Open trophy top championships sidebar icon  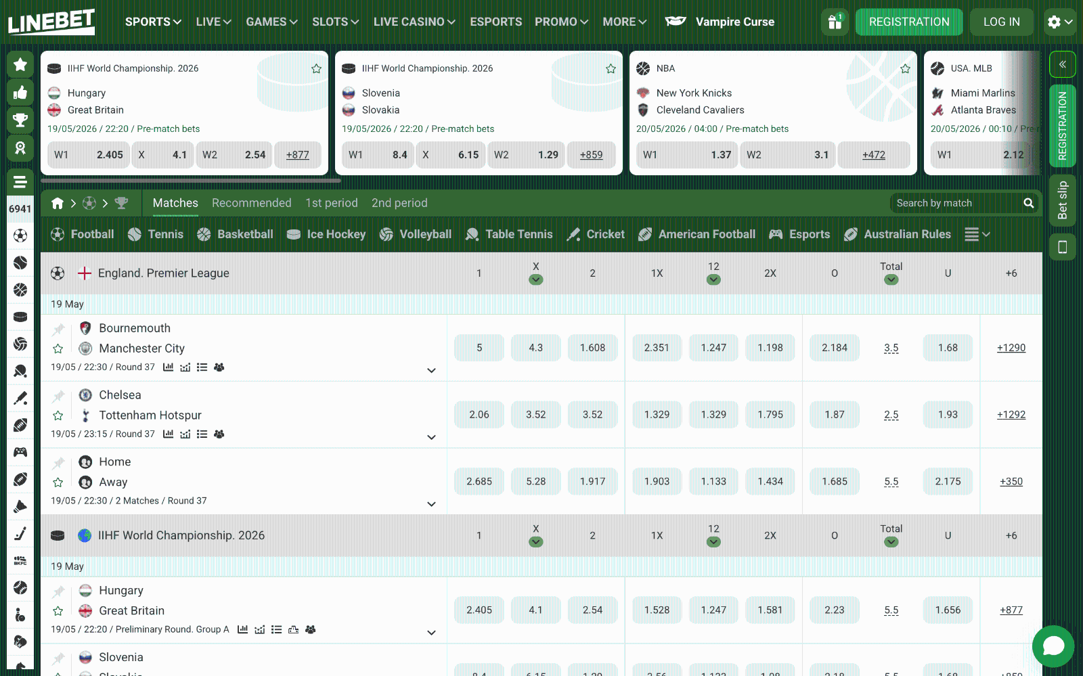(20, 120)
